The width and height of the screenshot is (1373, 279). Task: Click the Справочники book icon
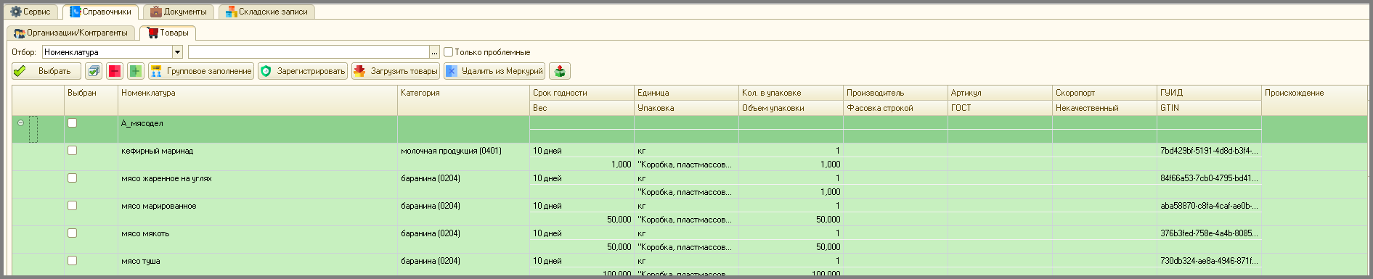tap(76, 12)
